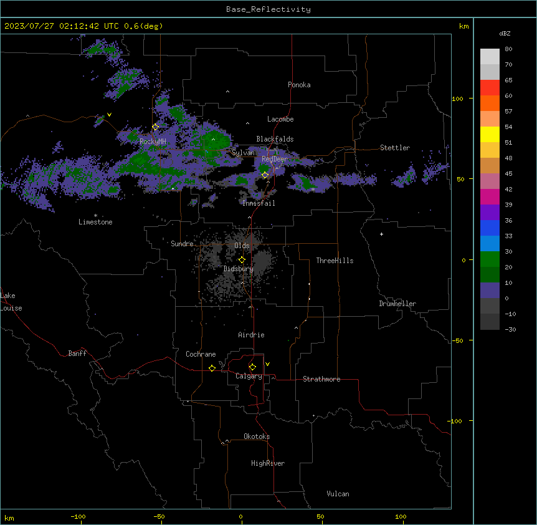This screenshot has height=525, width=537.
Task: Click the Cochrane label
Action: (x=201, y=354)
